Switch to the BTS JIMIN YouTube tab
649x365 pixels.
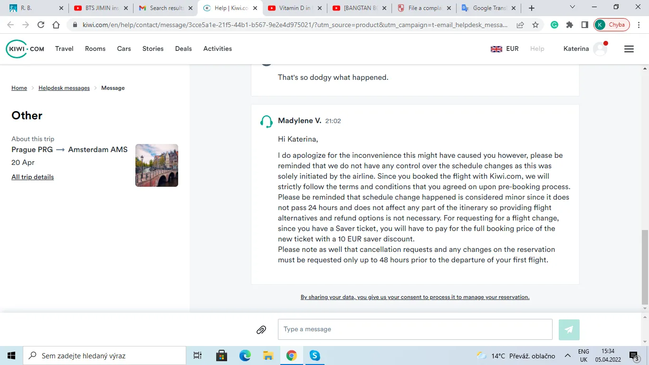click(101, 8)
